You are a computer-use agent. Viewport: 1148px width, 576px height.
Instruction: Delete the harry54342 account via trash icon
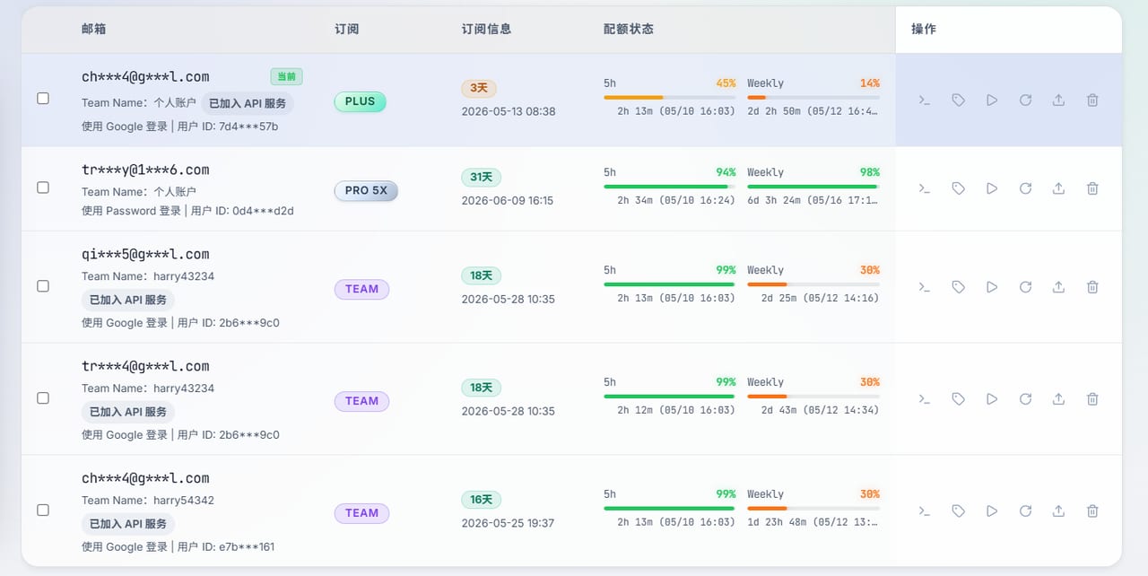point(1092,511)
